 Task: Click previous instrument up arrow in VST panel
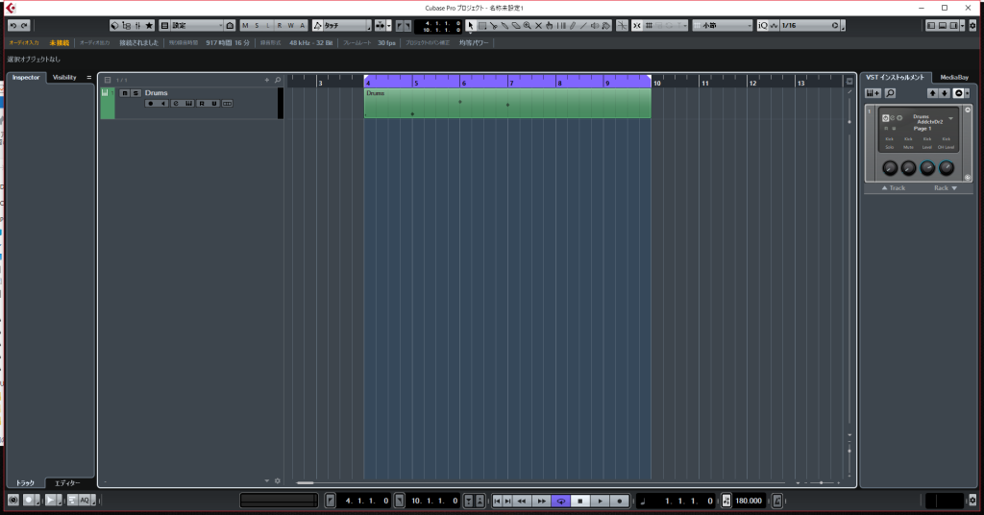pos(932,93)
